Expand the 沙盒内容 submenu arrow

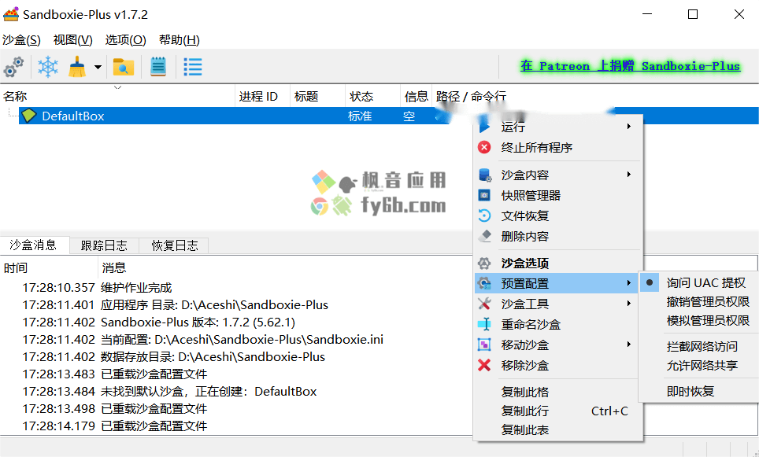[x=629, y=174]
